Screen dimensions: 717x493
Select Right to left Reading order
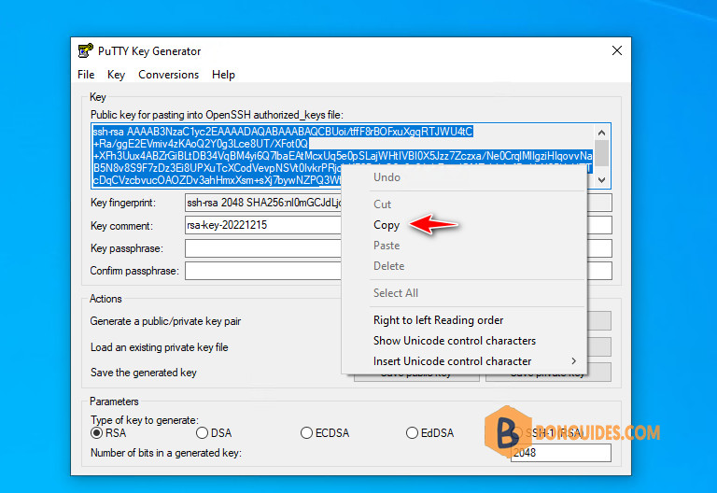click(x=438, y=320)
